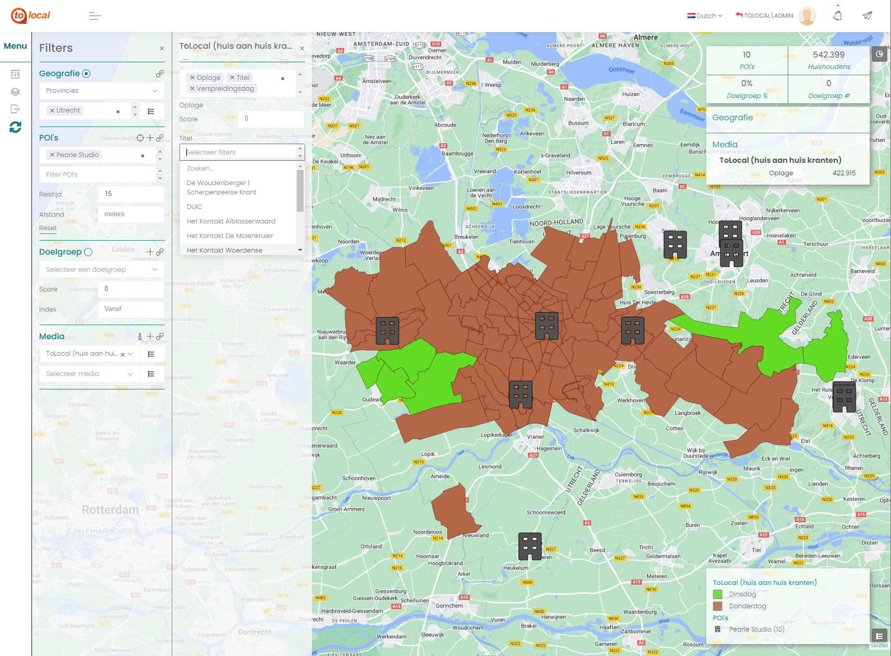The height and width of the screenshot is (656, 891).
Task: Click scroll-down arrow of Titel options list
Action: (x=300, y=250)
